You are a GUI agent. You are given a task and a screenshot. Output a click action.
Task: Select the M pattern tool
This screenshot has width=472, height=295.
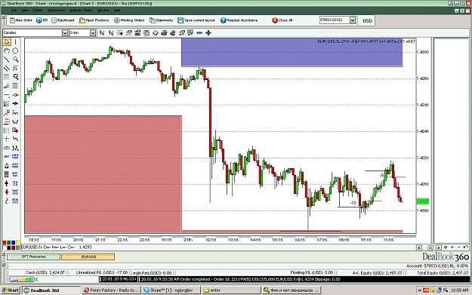click(x=15, y=148)
